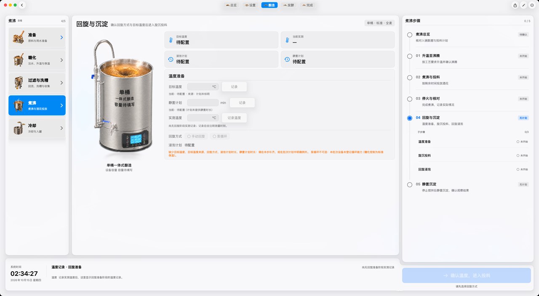Click 记录 button beside 目标温度 field

coord(234,87)
